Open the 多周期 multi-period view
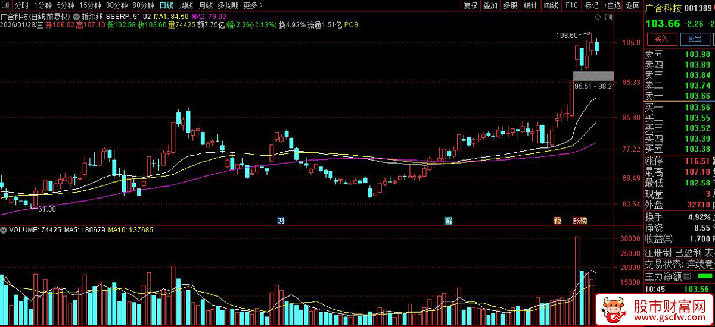This screenshot has width=715, height=327. point(228,5)
